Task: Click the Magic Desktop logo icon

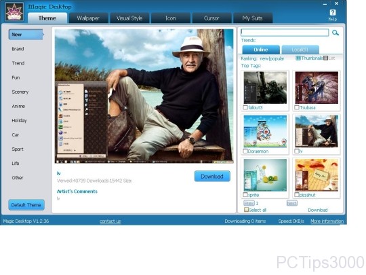Action: (x=14, y=12)
